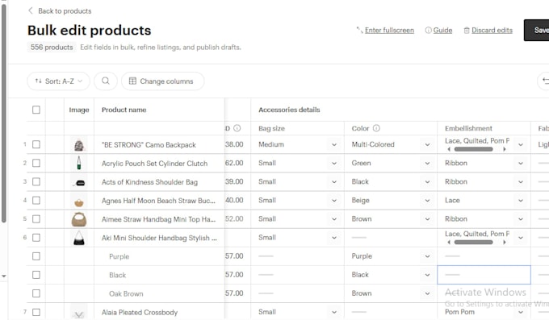549x320 pixels.
Task: Click the trash icon beside Discard edits
Action: tap(467, 31)
